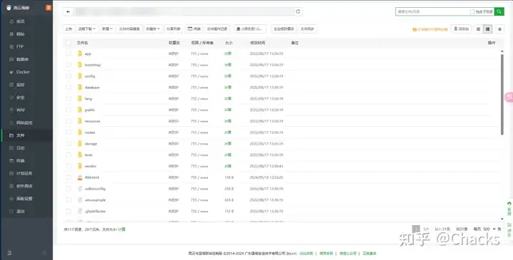Calculate size of the resources folder

(x=228, y=121)
